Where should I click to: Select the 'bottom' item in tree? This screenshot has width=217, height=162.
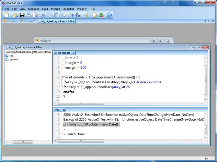(x=14, y=60)
